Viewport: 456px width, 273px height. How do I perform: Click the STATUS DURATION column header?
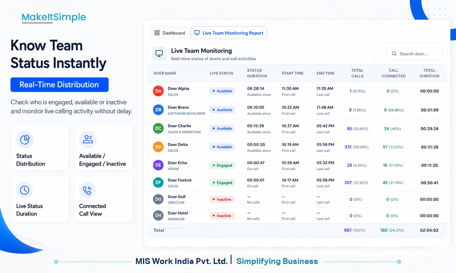[257, 73]
